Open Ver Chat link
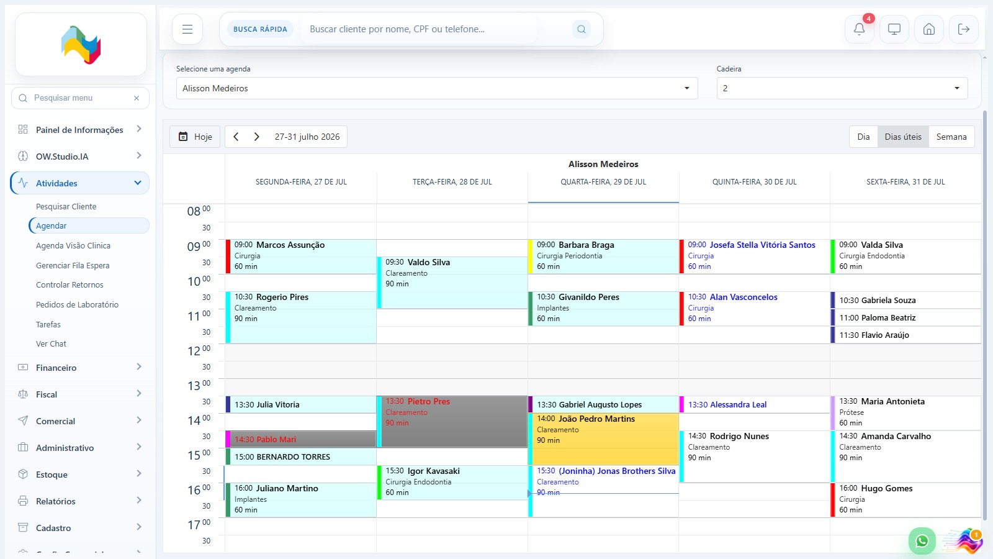The width and height of the screenshot is (993, 559). click(51, 343)
